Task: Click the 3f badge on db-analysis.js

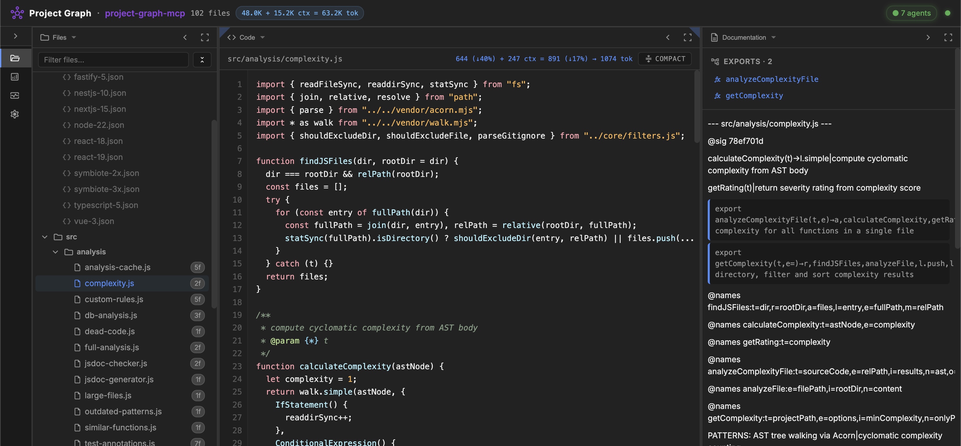Action: point(198,315)
